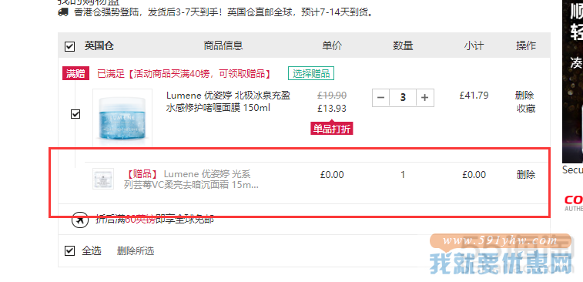Toggle the 全选 select-all checkbox
Image resolution: width=583 pixels, height=282 pixels.
[69, 250]
